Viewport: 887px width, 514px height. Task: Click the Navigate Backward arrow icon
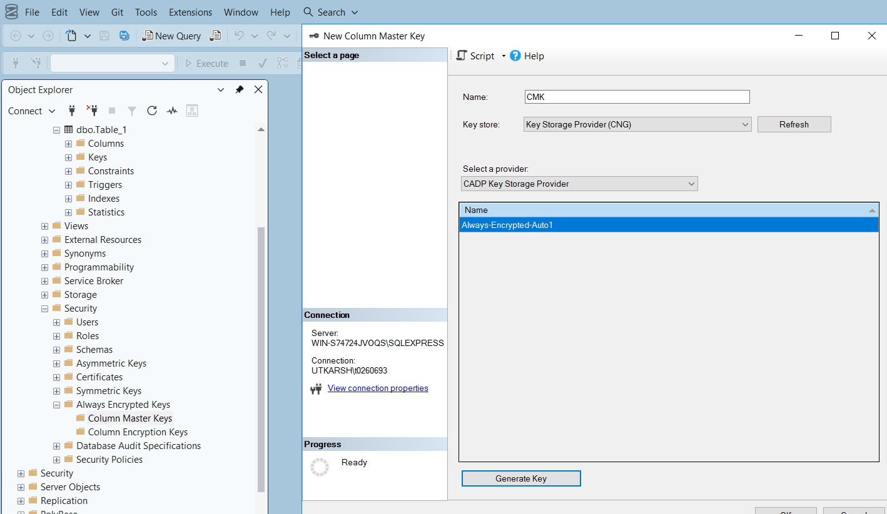[x=16, y=36]
